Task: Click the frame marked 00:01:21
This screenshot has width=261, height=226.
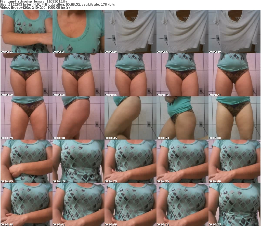Action: click(x=234, y=75)
